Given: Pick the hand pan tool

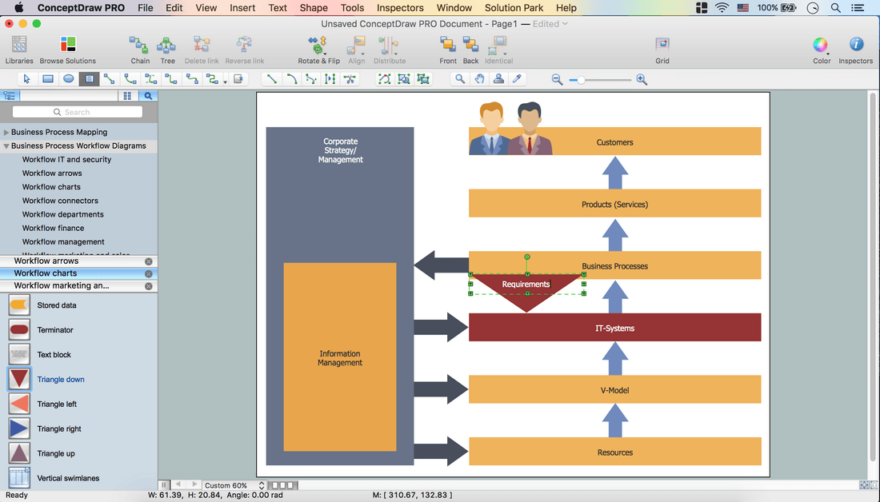Looking at the screenshot, I should 479,79.
